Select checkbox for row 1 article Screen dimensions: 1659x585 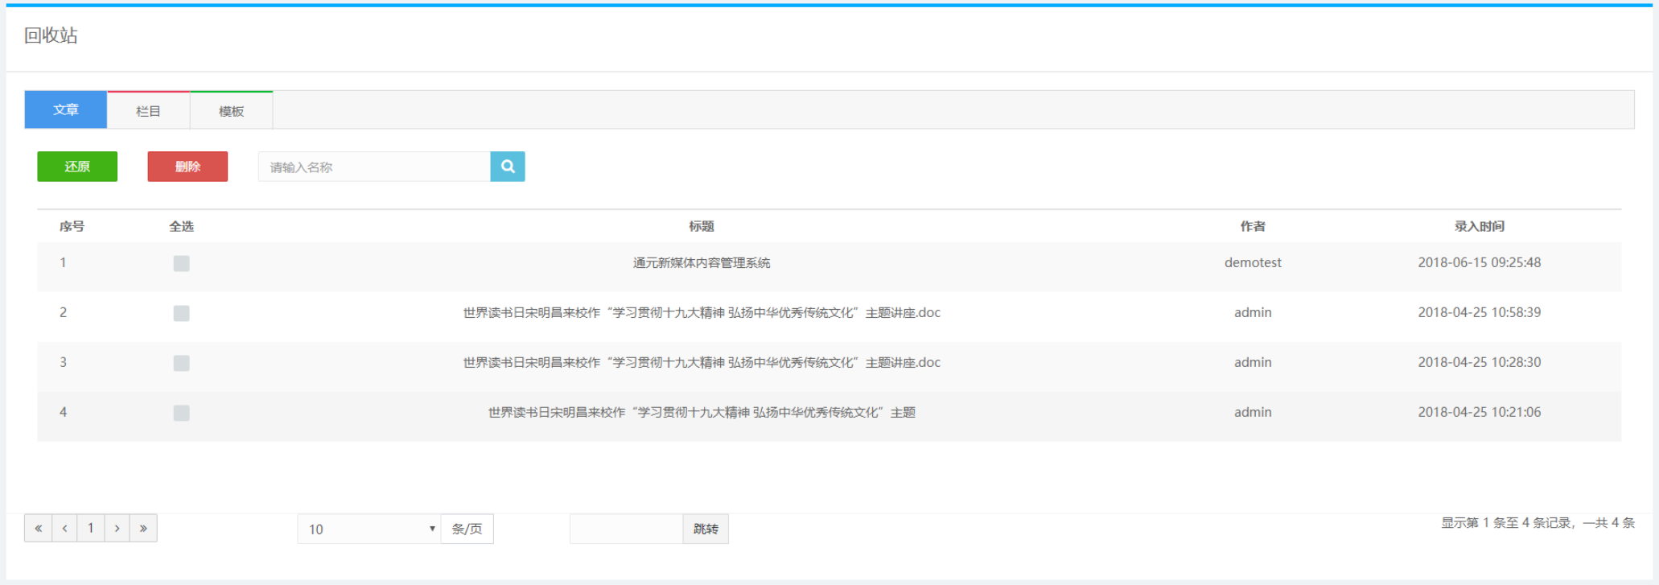[182, 263]
